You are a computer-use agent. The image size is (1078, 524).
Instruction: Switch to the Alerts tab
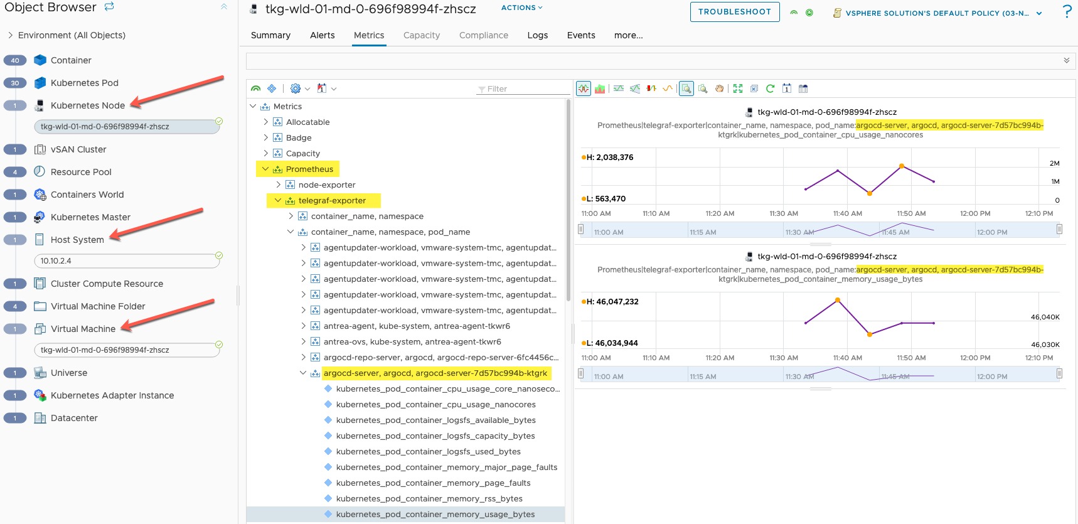click(323, 35)
